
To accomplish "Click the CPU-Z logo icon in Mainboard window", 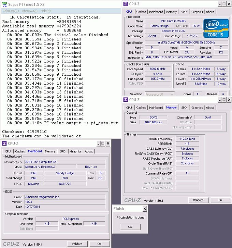I will point(4,144).
